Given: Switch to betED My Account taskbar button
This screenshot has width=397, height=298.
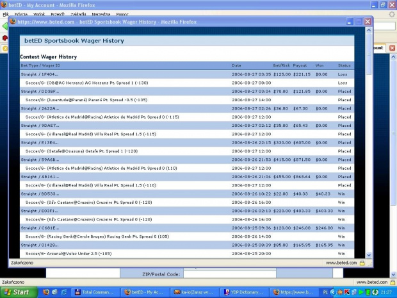Looking at the screenshot, I should tap(145, 292).
